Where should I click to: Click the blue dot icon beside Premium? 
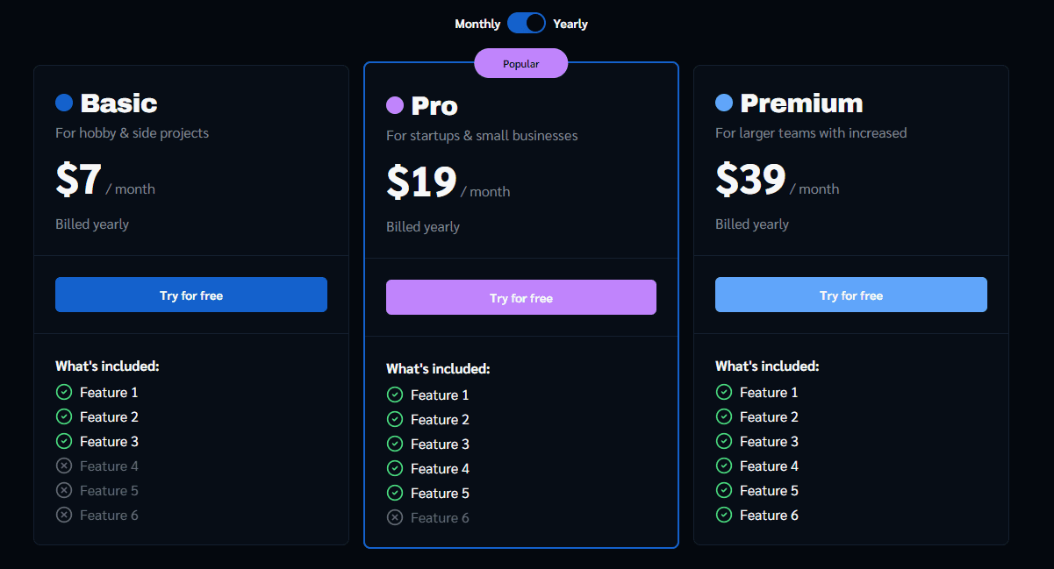[x=724, y=103]
